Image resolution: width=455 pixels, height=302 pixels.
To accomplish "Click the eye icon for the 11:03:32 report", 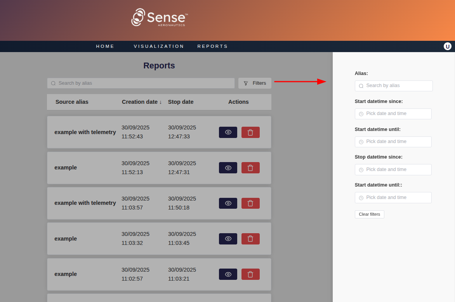I will [228, 239].
